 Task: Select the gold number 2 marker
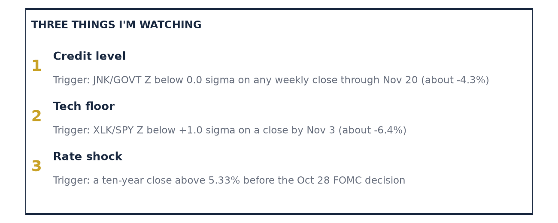(36, 117)
